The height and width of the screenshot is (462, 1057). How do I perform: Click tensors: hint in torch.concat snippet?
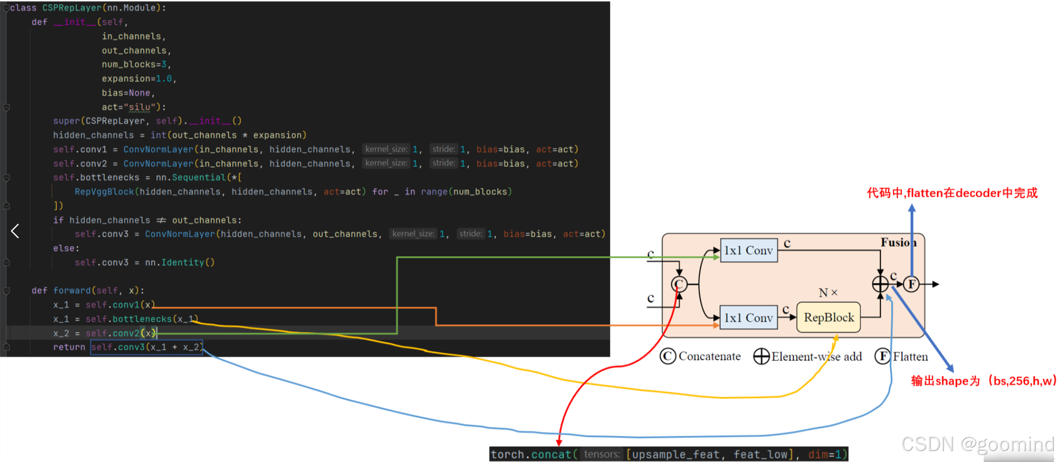pyautogui.click(x=602, y=454)
